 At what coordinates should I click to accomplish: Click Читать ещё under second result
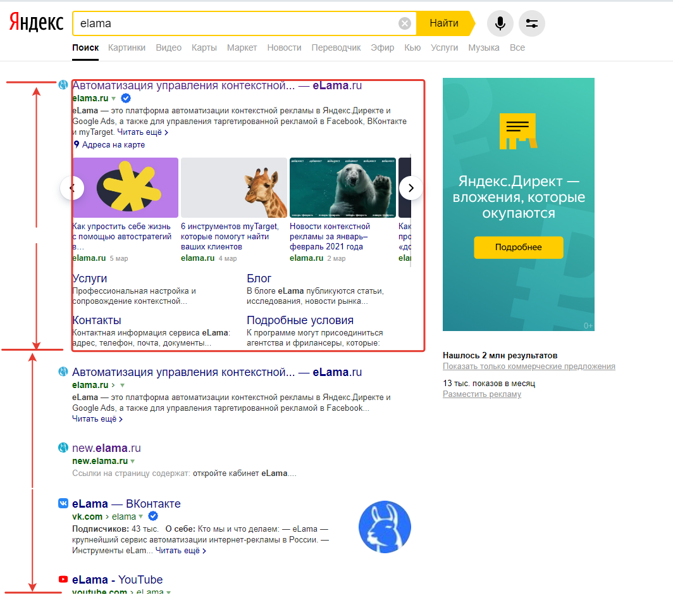coord(97,419)
